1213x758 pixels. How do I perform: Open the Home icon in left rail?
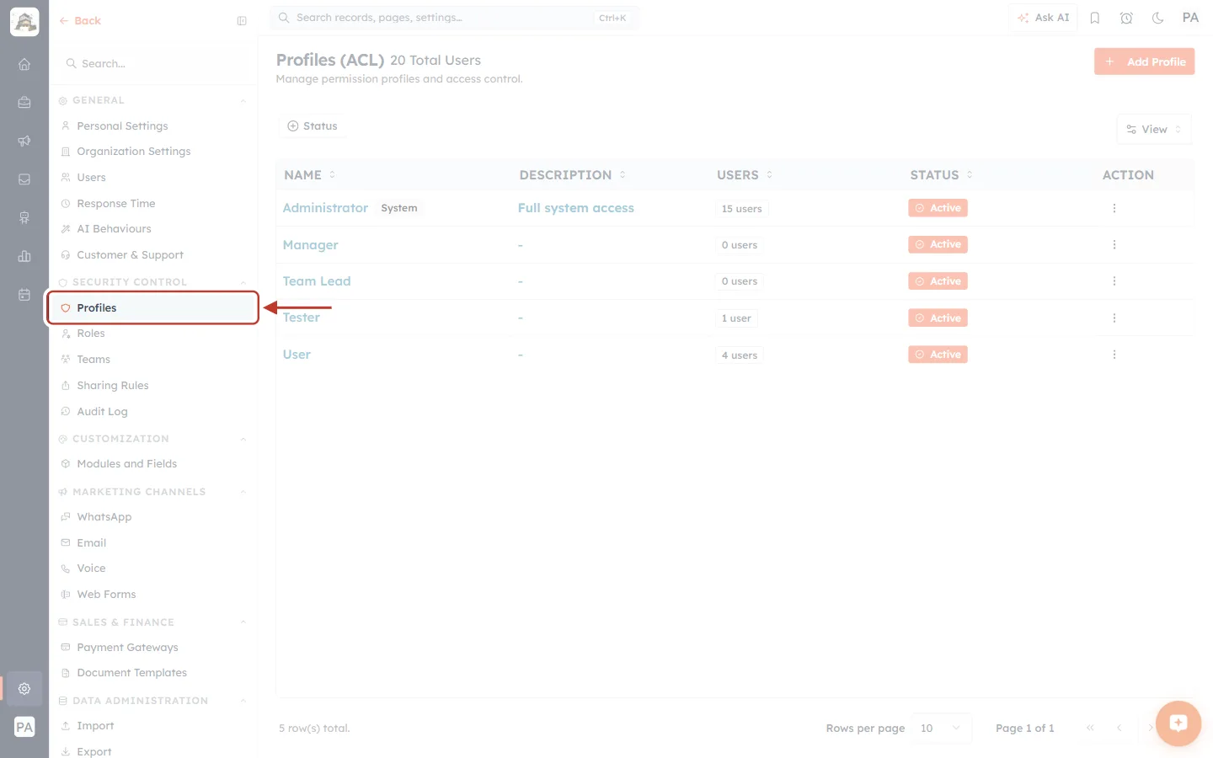point(24,64)
